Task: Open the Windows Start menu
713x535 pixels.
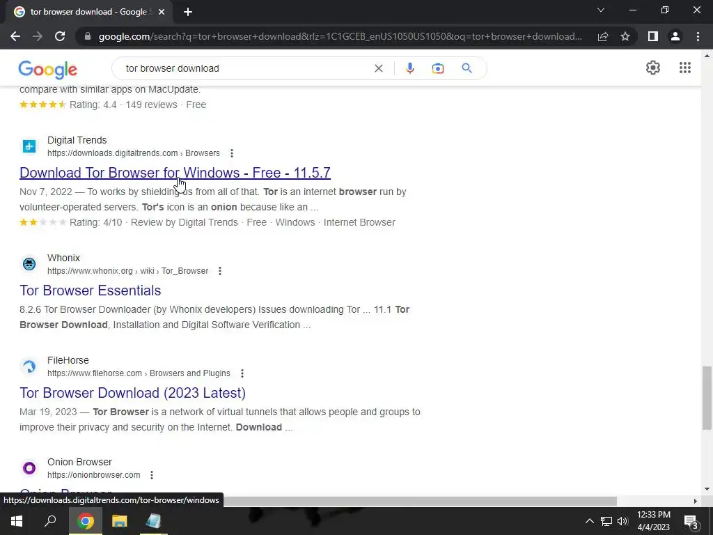Action: [x=17, y=521]
